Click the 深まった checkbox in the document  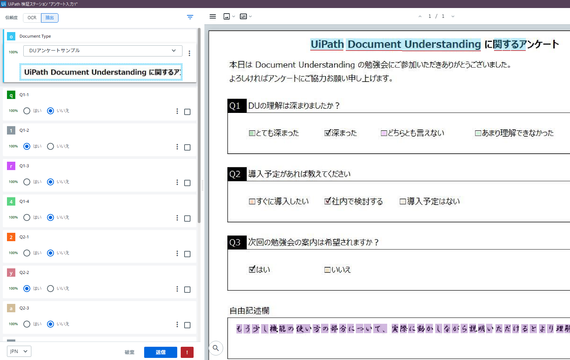point(327,133)
